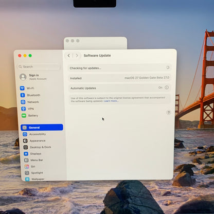This screenshot has height=214, width=214.
Task: Click the Automatic Updates info button
Action: coord(167,87)
